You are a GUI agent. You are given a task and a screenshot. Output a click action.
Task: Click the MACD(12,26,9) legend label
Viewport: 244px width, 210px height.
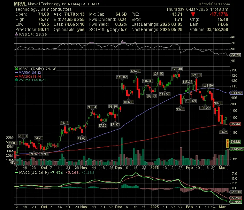pyautogui.click(x=34, y=172)
